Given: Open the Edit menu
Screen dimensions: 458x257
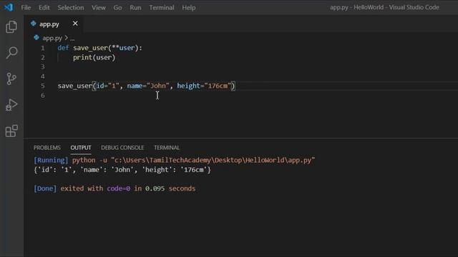Looking at the screenshot, I should coord(44,8).
